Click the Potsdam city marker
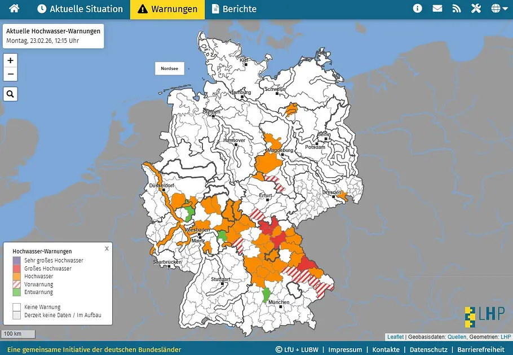This screenshot has width=513, height=355. [317, 143]
